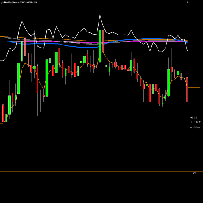The height and width of the screenshot is (203, 203).
Task: Click the last red candlestick on the right
Action: point(187,89)
